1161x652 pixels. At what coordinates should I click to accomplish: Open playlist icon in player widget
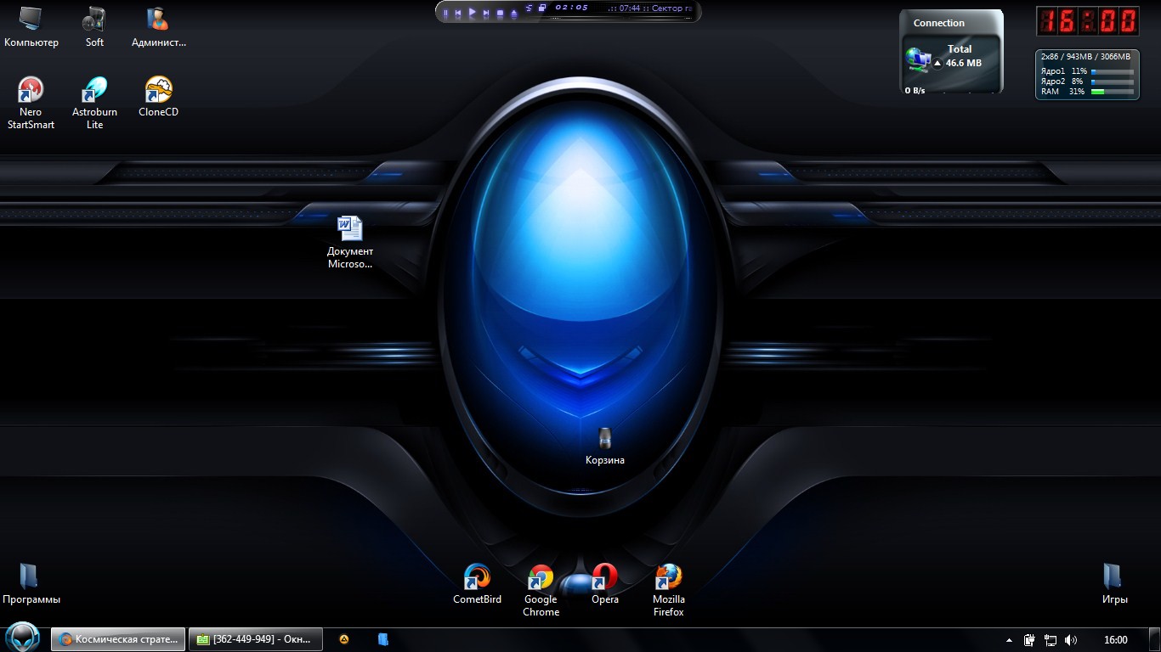click(x=529, y=8)
